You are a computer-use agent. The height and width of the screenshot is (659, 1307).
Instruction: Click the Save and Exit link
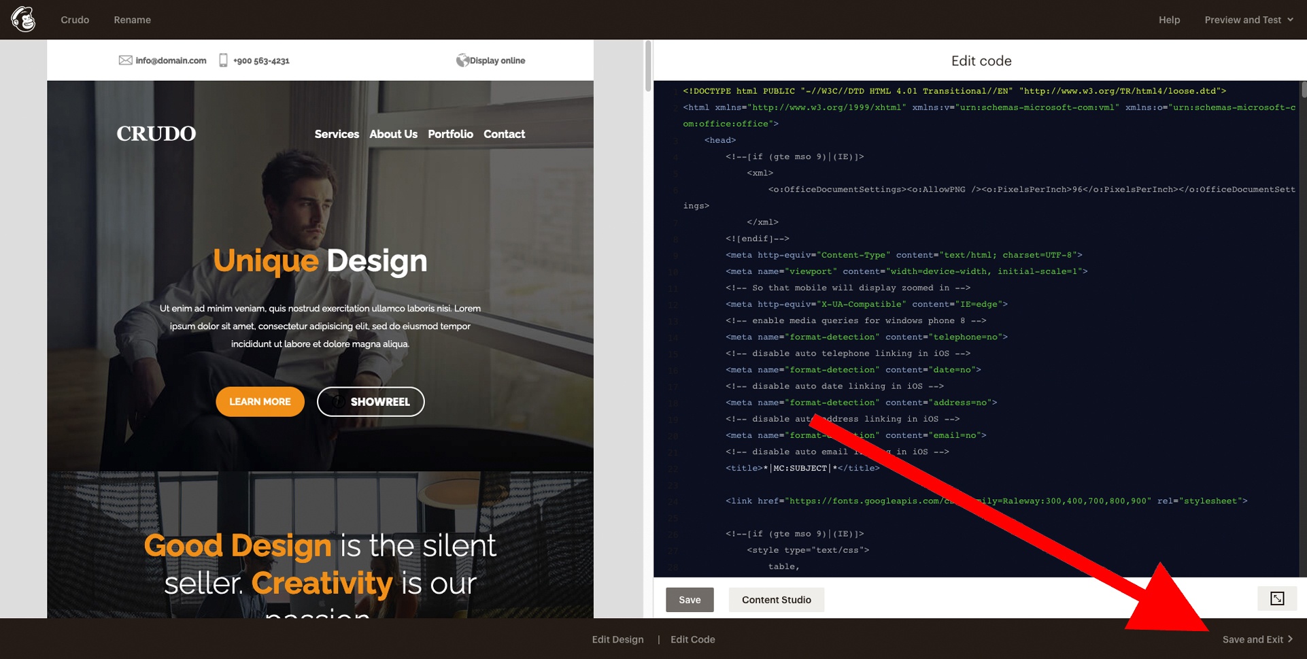coord(1257,639)
